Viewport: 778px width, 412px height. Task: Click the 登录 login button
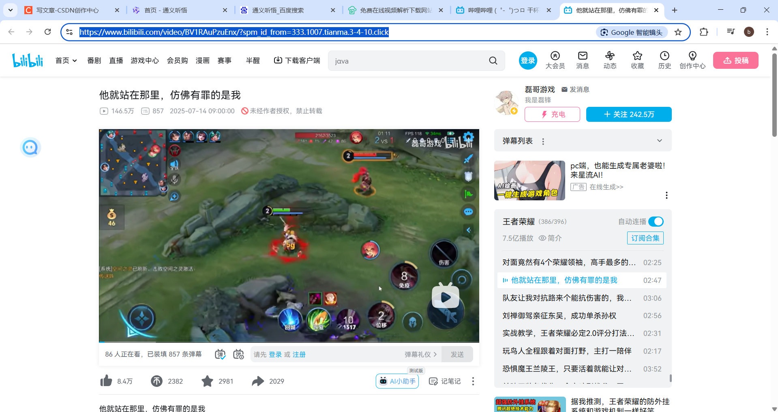(x=528, y=60)
